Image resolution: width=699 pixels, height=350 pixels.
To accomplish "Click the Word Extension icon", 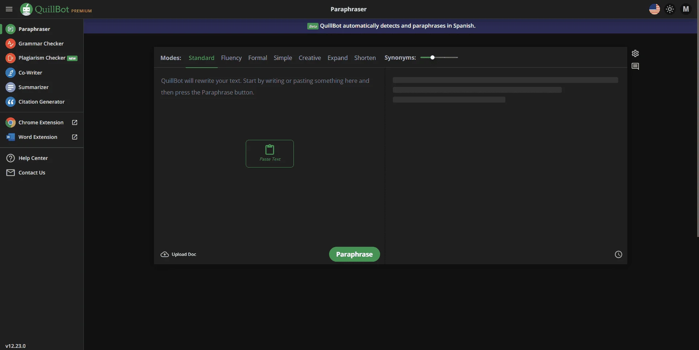I will coord(11,137).
